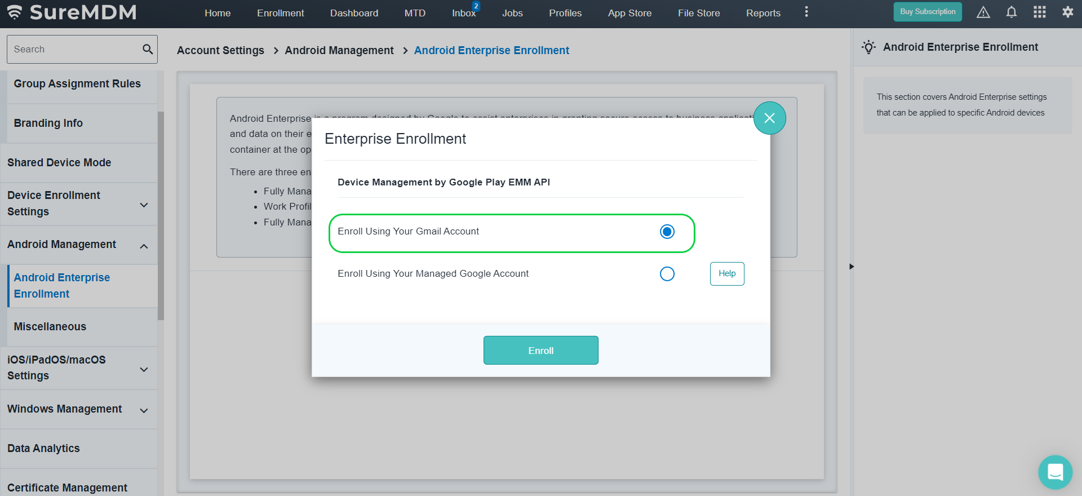Screen dimensions: 1082x496
Task: Go to Account Settings breadcrumb
Action: click(x=220, y=50)
